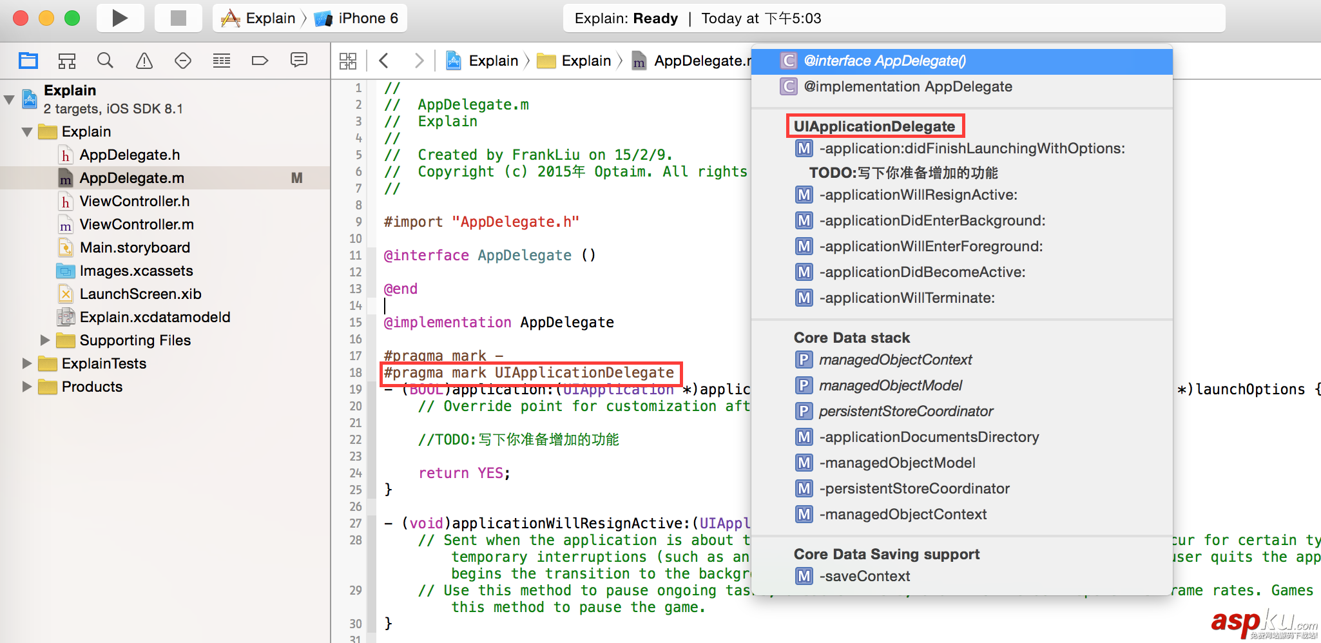Open the Symbol navigator icon
Viewport: 1321px width, 643px height.
[67, 61]
